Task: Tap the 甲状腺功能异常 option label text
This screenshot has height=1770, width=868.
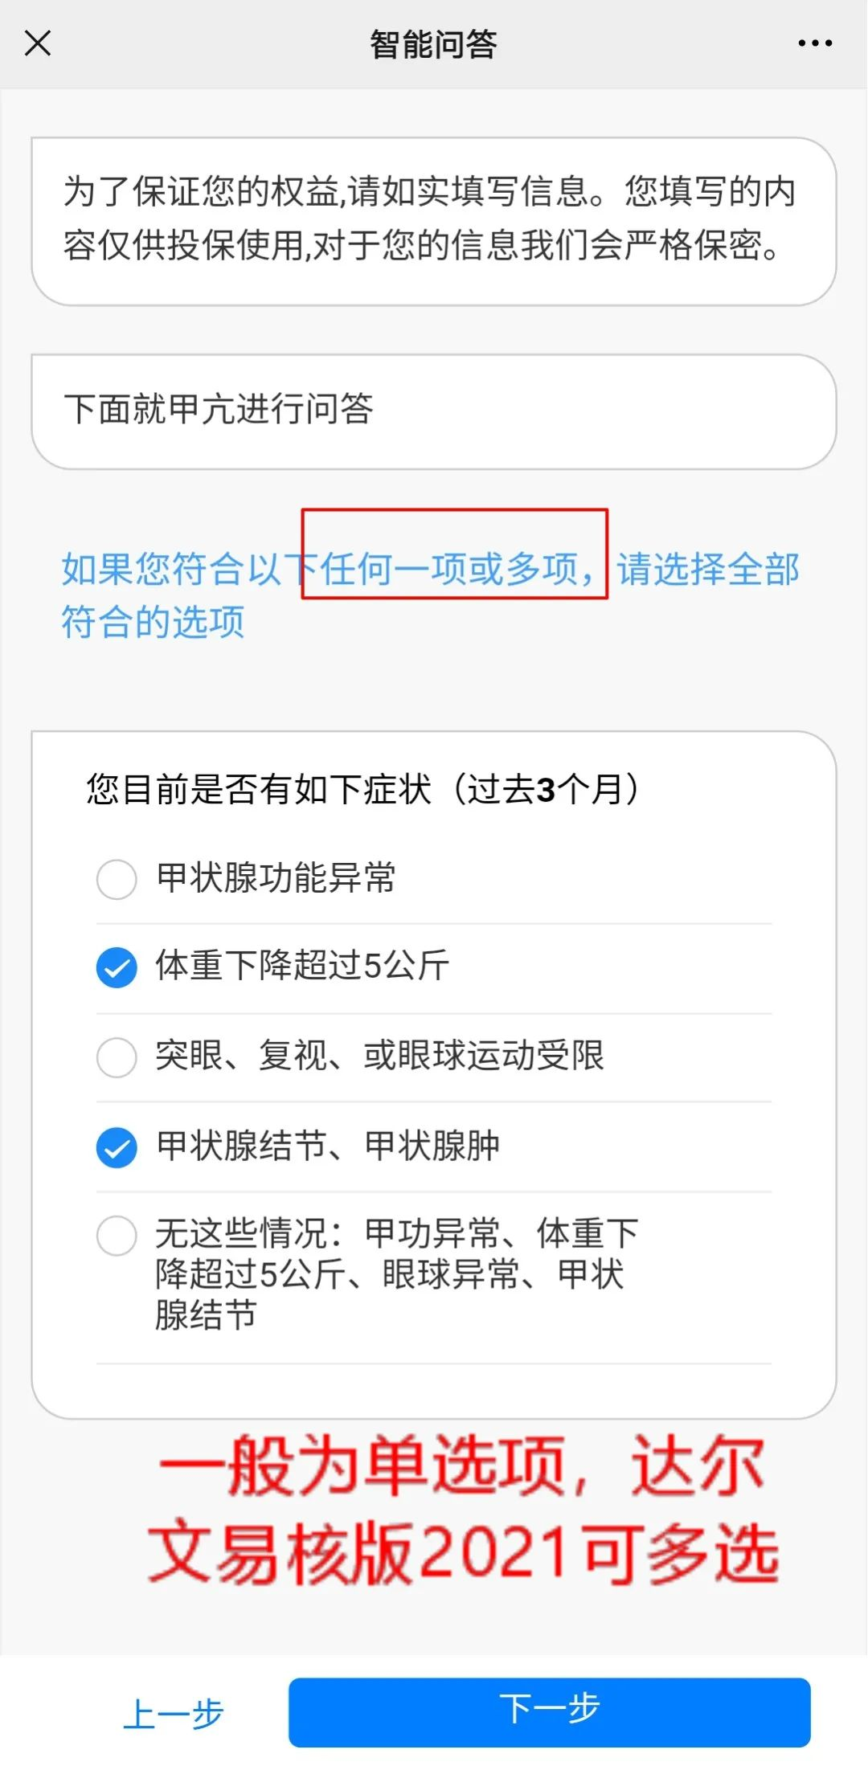Action: (x=276, y=877)
